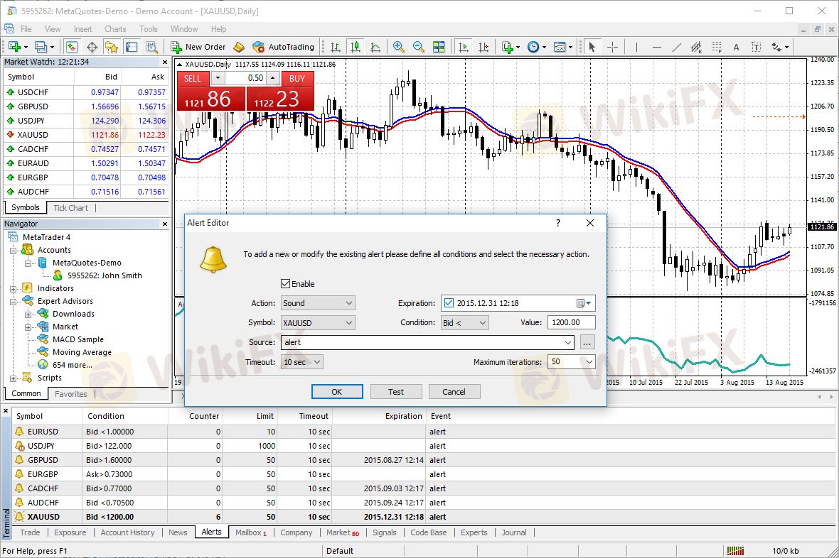Toggle the Expiration date checkbox

(448, 303)
